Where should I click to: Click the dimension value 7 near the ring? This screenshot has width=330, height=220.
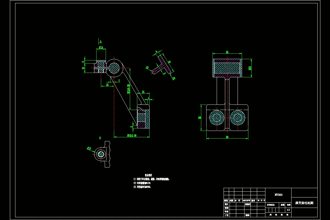tap(119, 81)
